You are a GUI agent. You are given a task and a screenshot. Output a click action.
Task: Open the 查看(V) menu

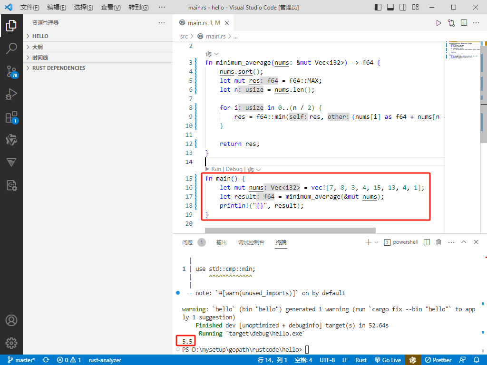click(x=111, y=7)
